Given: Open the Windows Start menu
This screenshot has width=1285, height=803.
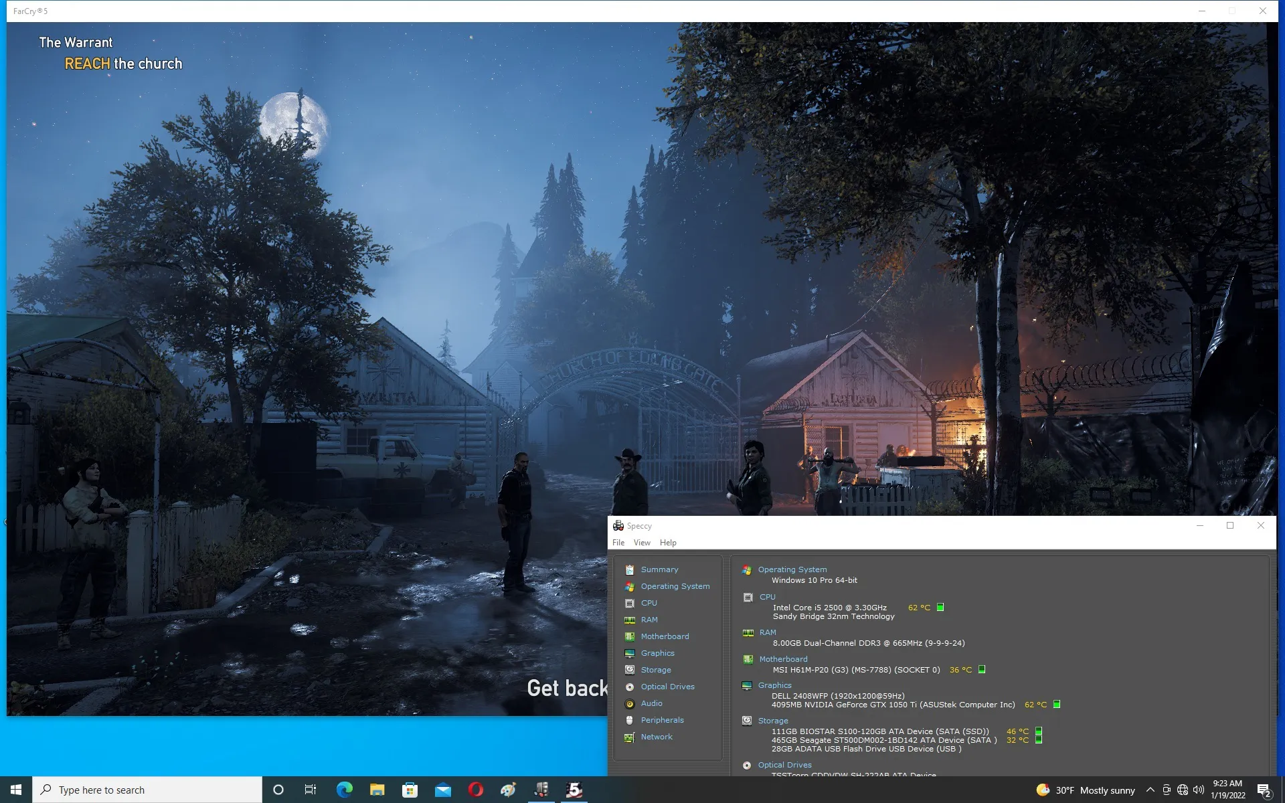Looking at the screenshot, I should tap(16, 790).
